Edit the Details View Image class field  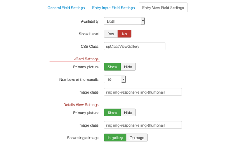[143, 125]
